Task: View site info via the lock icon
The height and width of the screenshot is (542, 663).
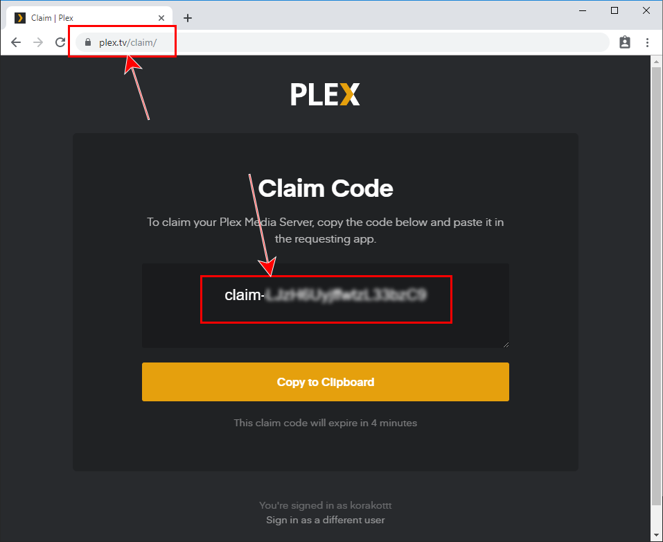Action: click(87, 42)
